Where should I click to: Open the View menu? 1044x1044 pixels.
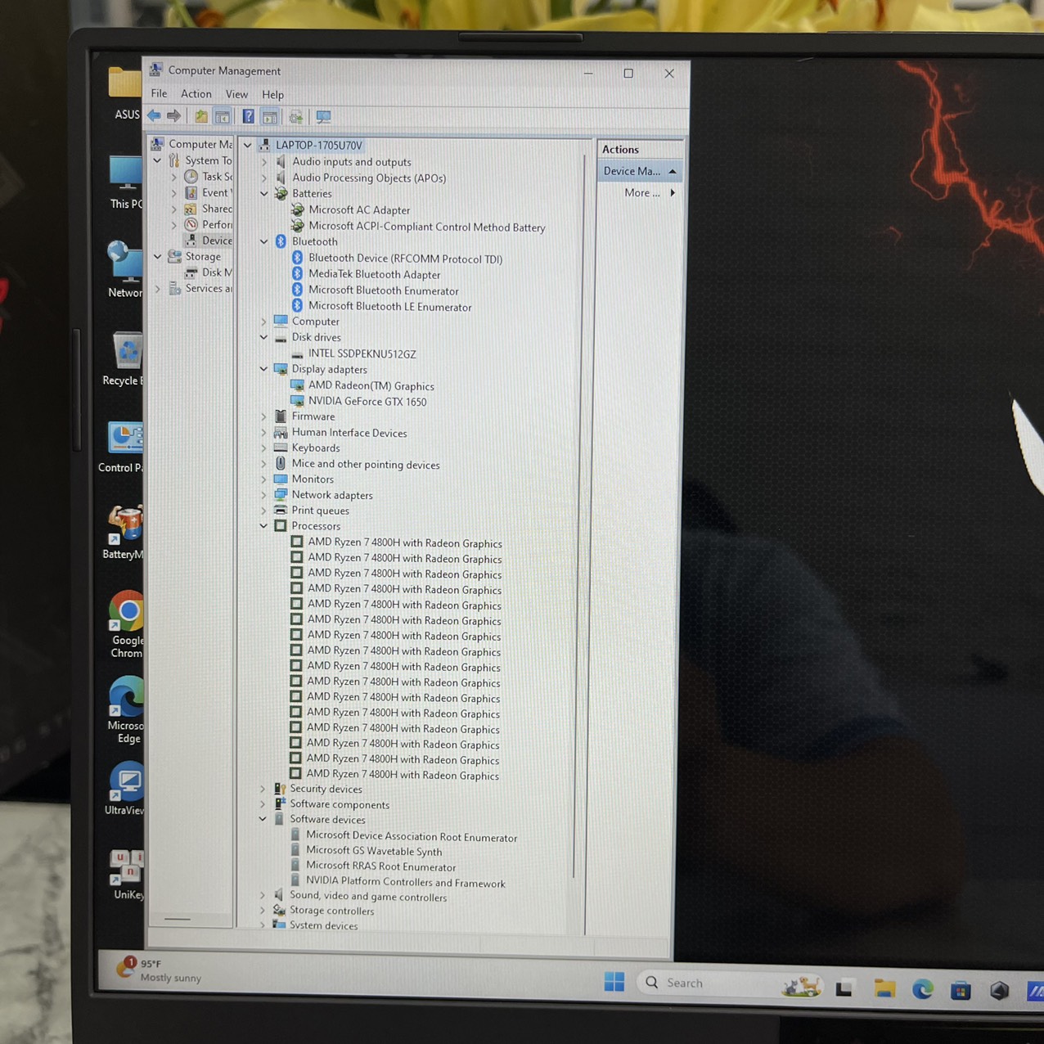(236, 94)
